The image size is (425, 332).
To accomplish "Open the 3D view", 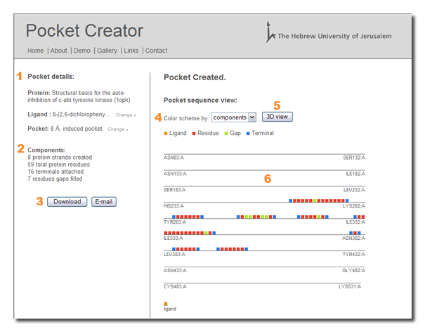I will [277, 117].
